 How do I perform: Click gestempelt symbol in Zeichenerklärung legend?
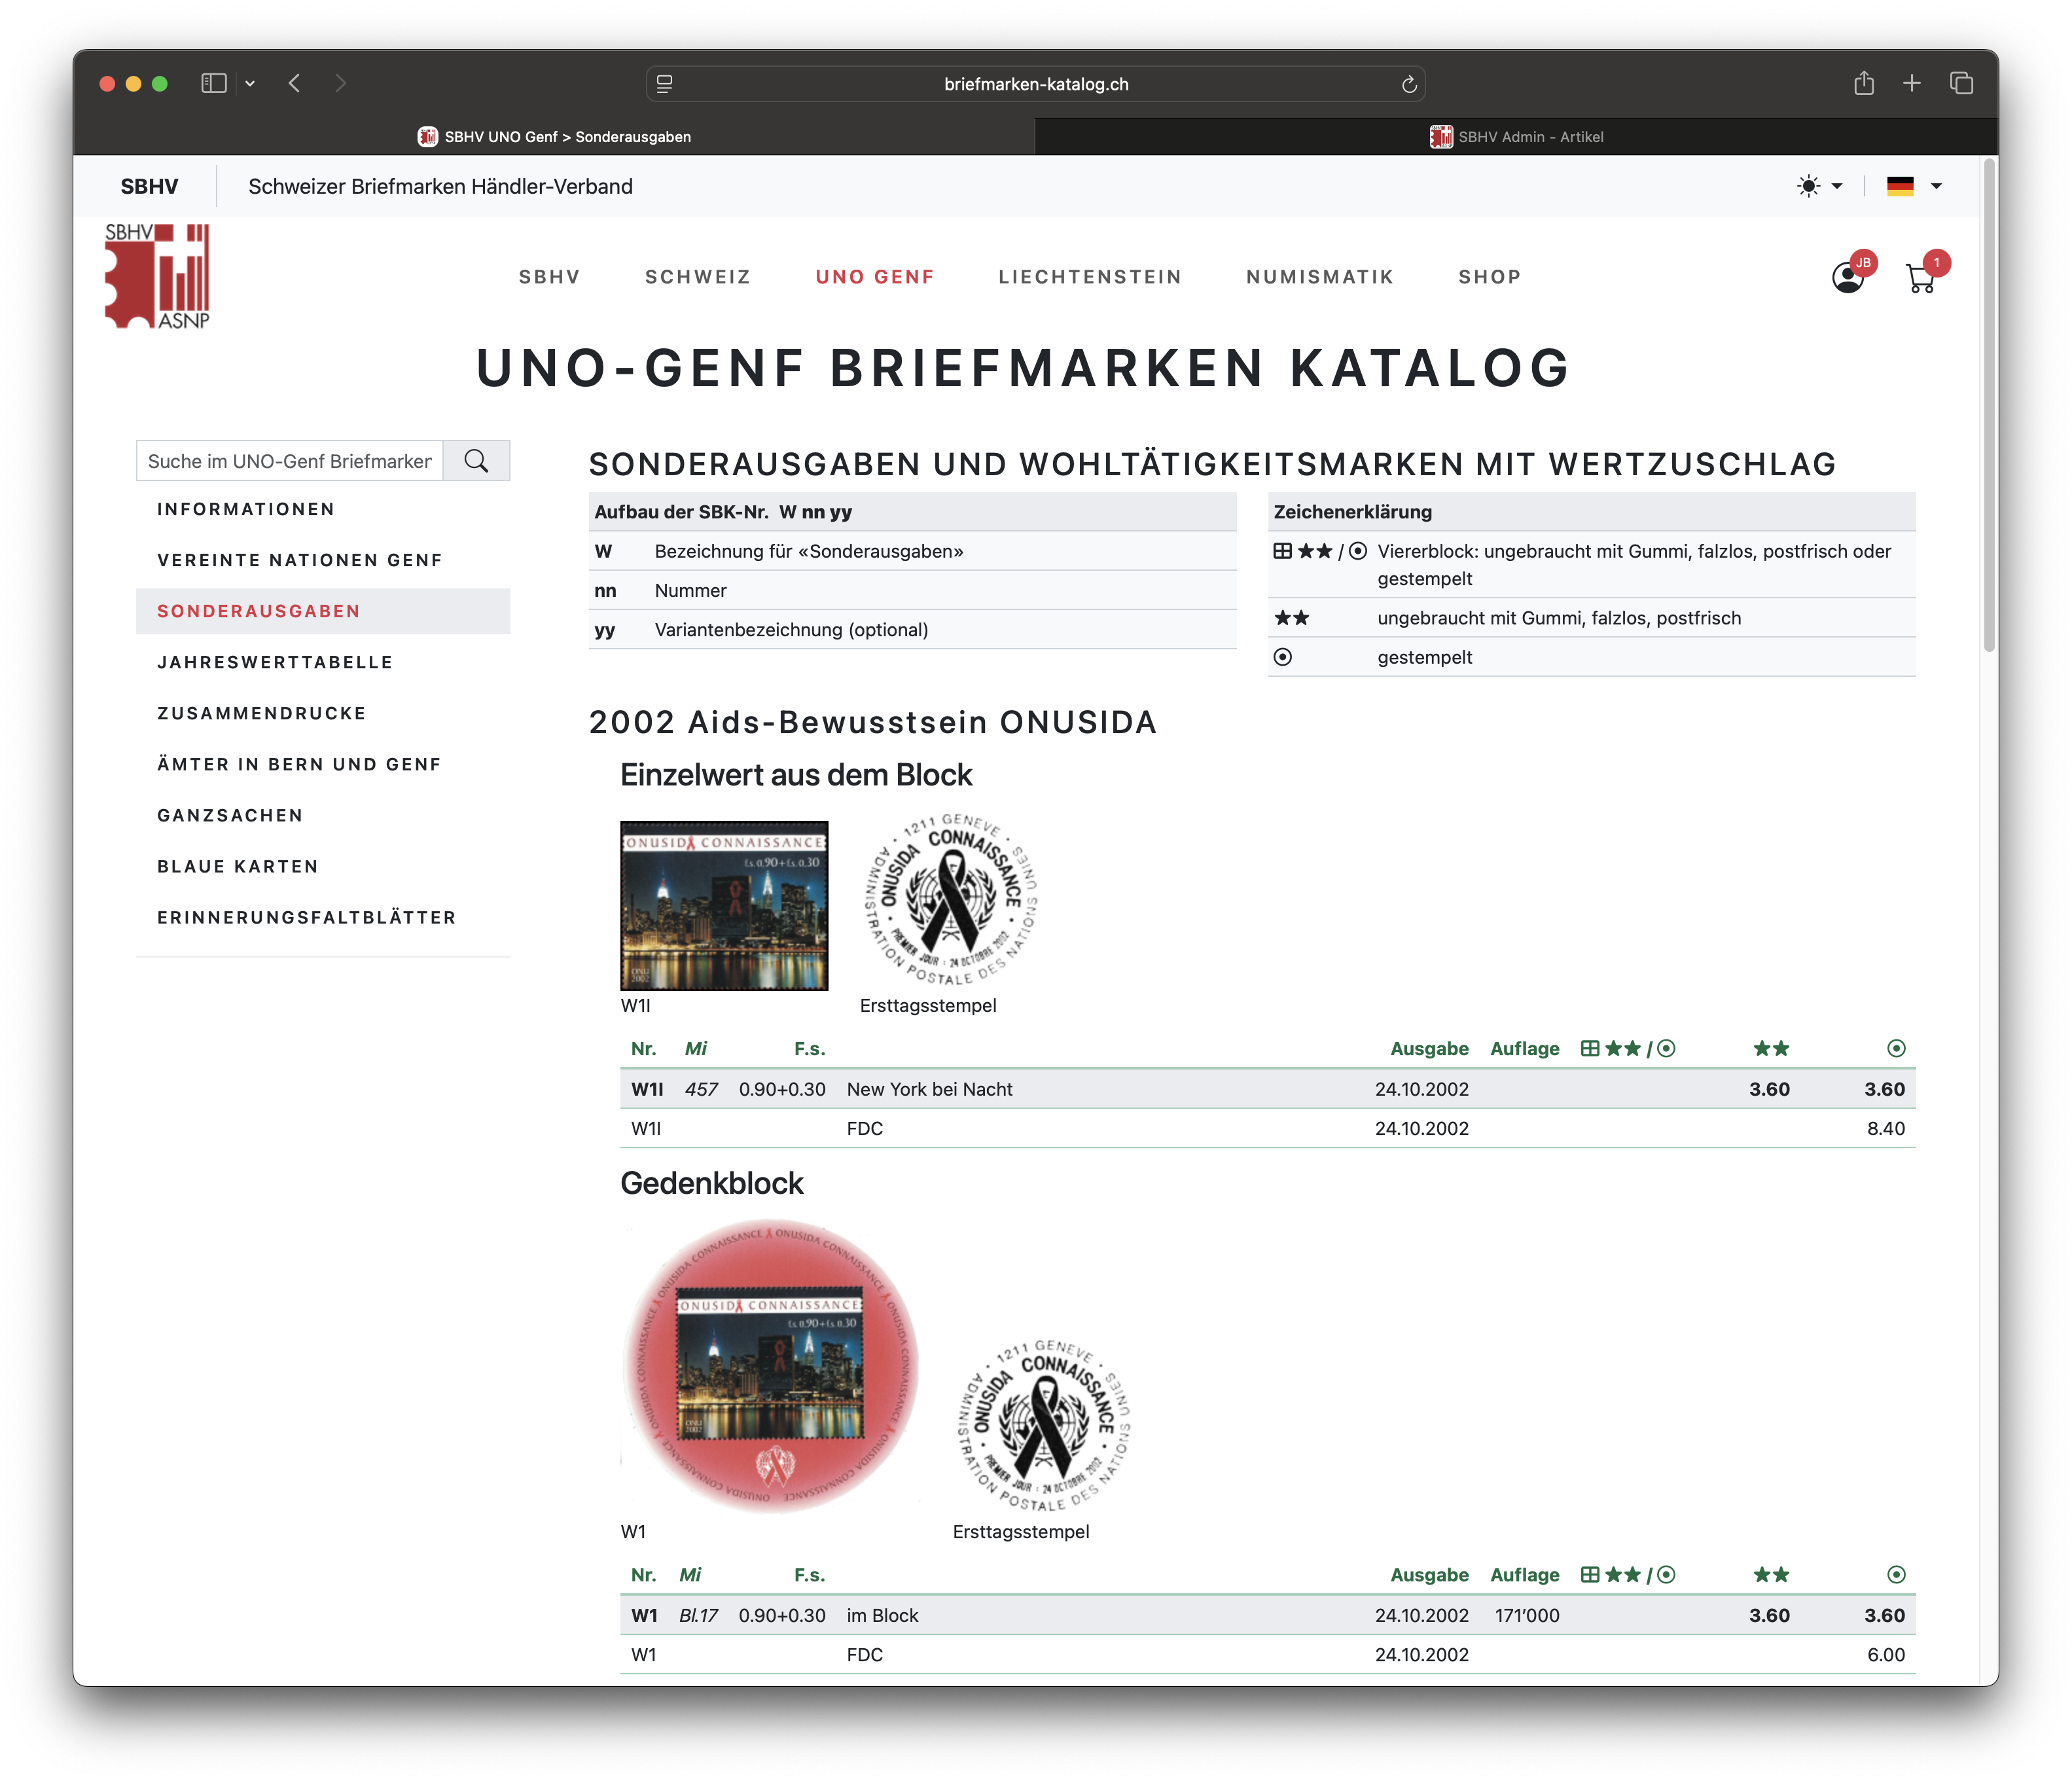[x=1283, y=657]
